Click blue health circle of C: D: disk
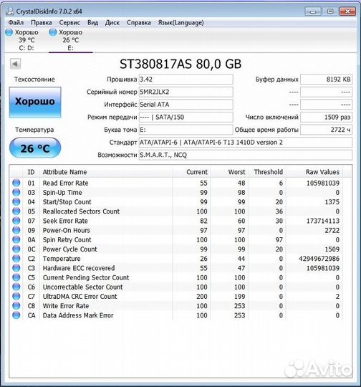361x387 pixels. (9, 32)
